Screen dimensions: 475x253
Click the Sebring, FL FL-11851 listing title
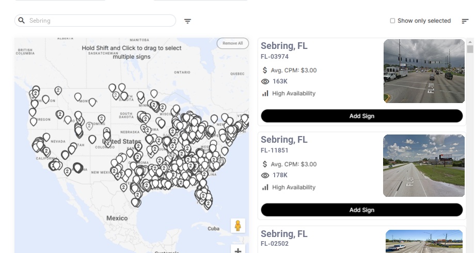point(284,140)
